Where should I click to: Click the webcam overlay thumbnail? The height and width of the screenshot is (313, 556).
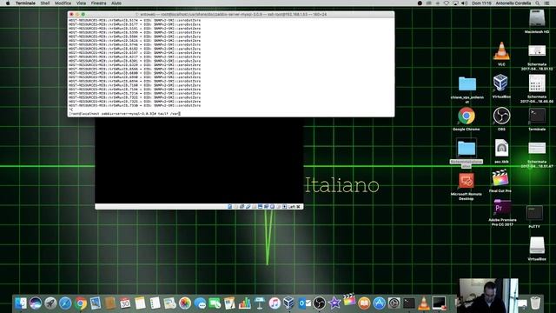(x=488, y=296)
